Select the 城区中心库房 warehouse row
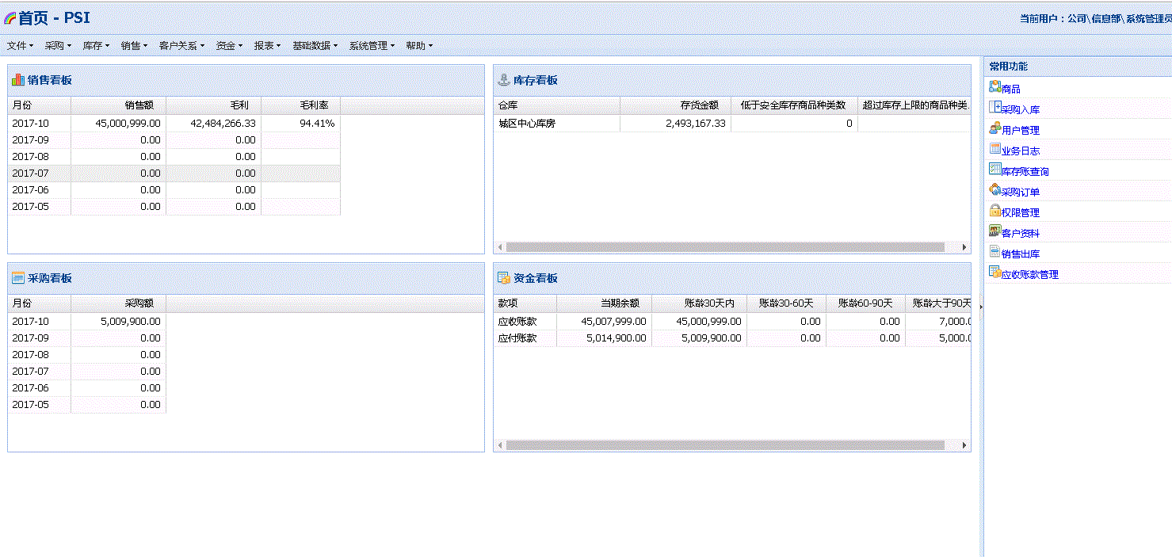Screen dimensions: 1172x557 point(732,124)
